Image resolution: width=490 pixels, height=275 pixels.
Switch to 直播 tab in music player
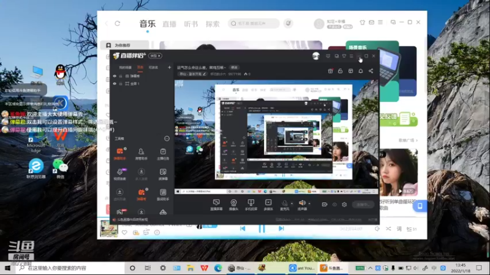coord(170,24)
